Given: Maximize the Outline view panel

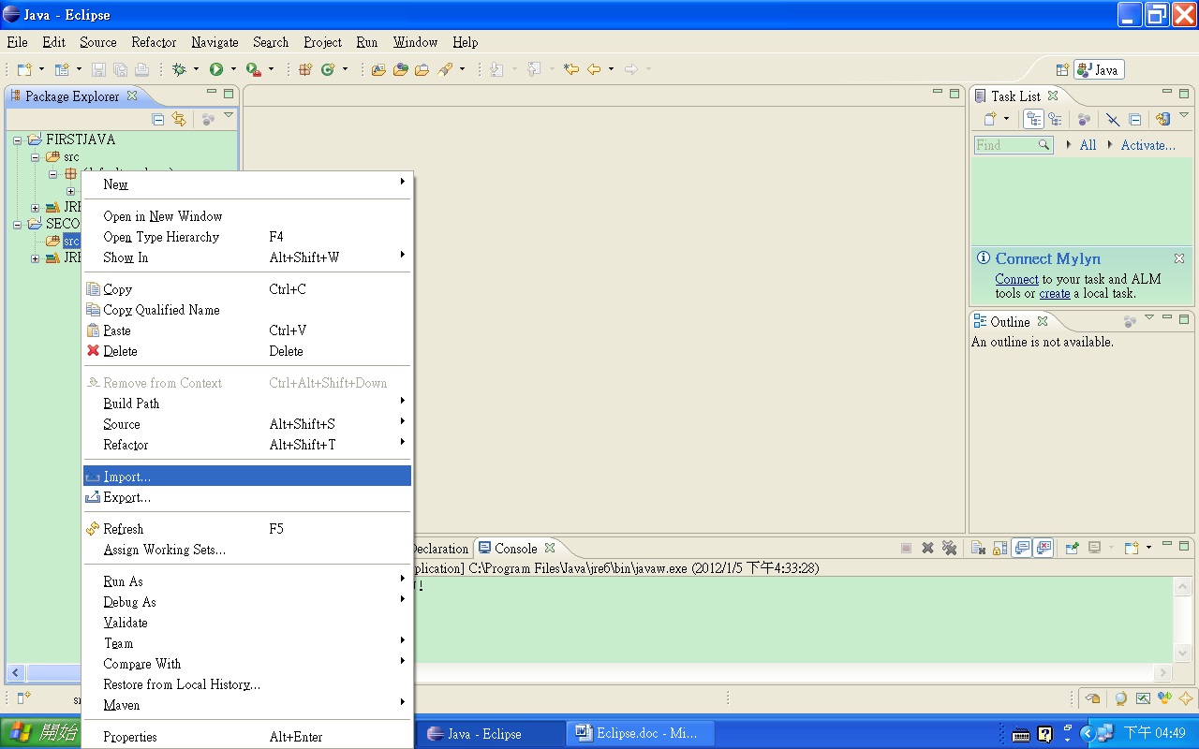Looking at the screenshot, I should (1185, 319).
